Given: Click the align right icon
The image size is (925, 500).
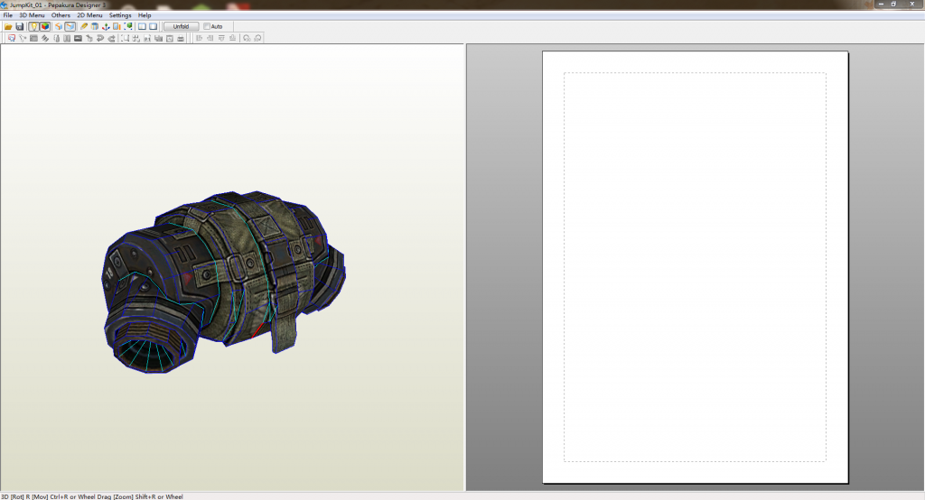Looking at the screenshot, I should (210, 38).
